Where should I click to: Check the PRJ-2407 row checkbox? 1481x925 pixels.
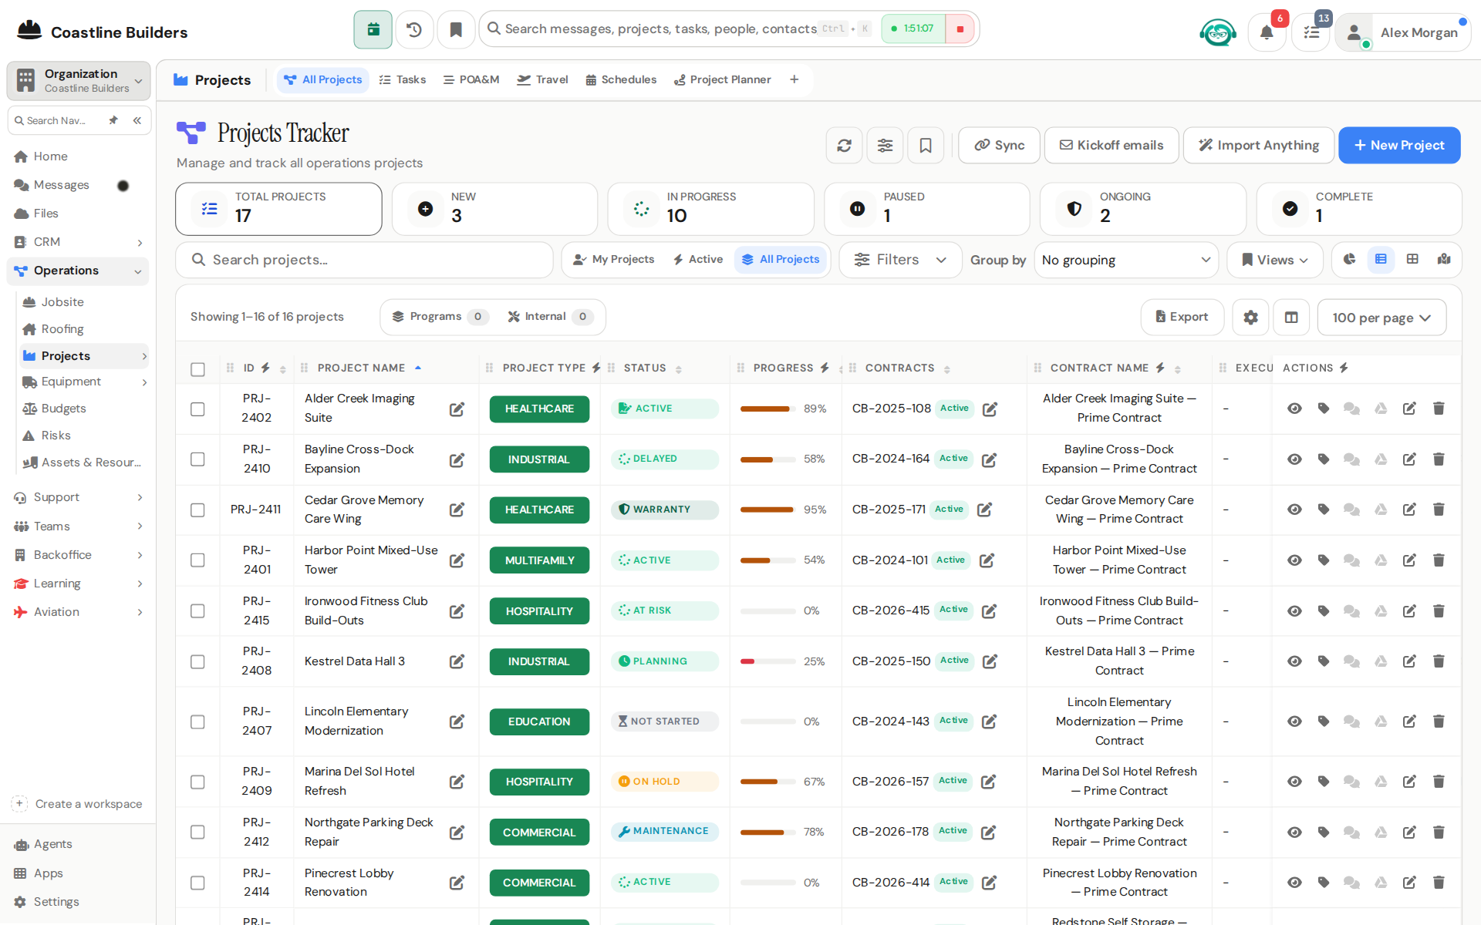click(x=198, y=722)
